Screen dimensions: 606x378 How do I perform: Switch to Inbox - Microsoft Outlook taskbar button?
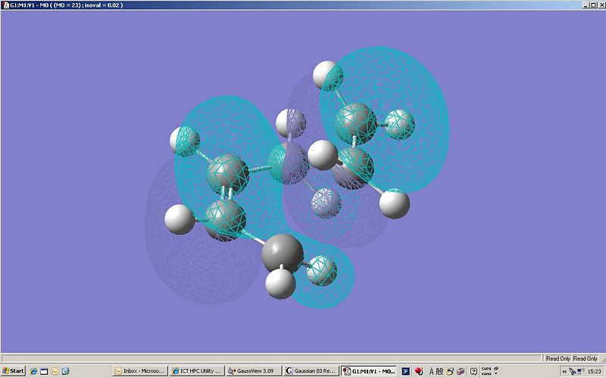coord(140,371)
